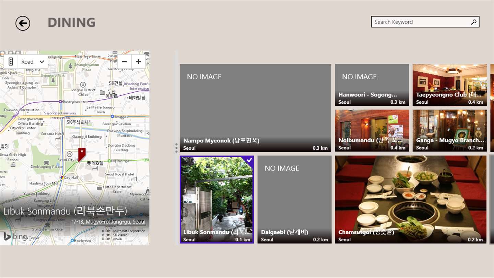
Task: Click the red star pushpin on map
Action: (82, 154)
